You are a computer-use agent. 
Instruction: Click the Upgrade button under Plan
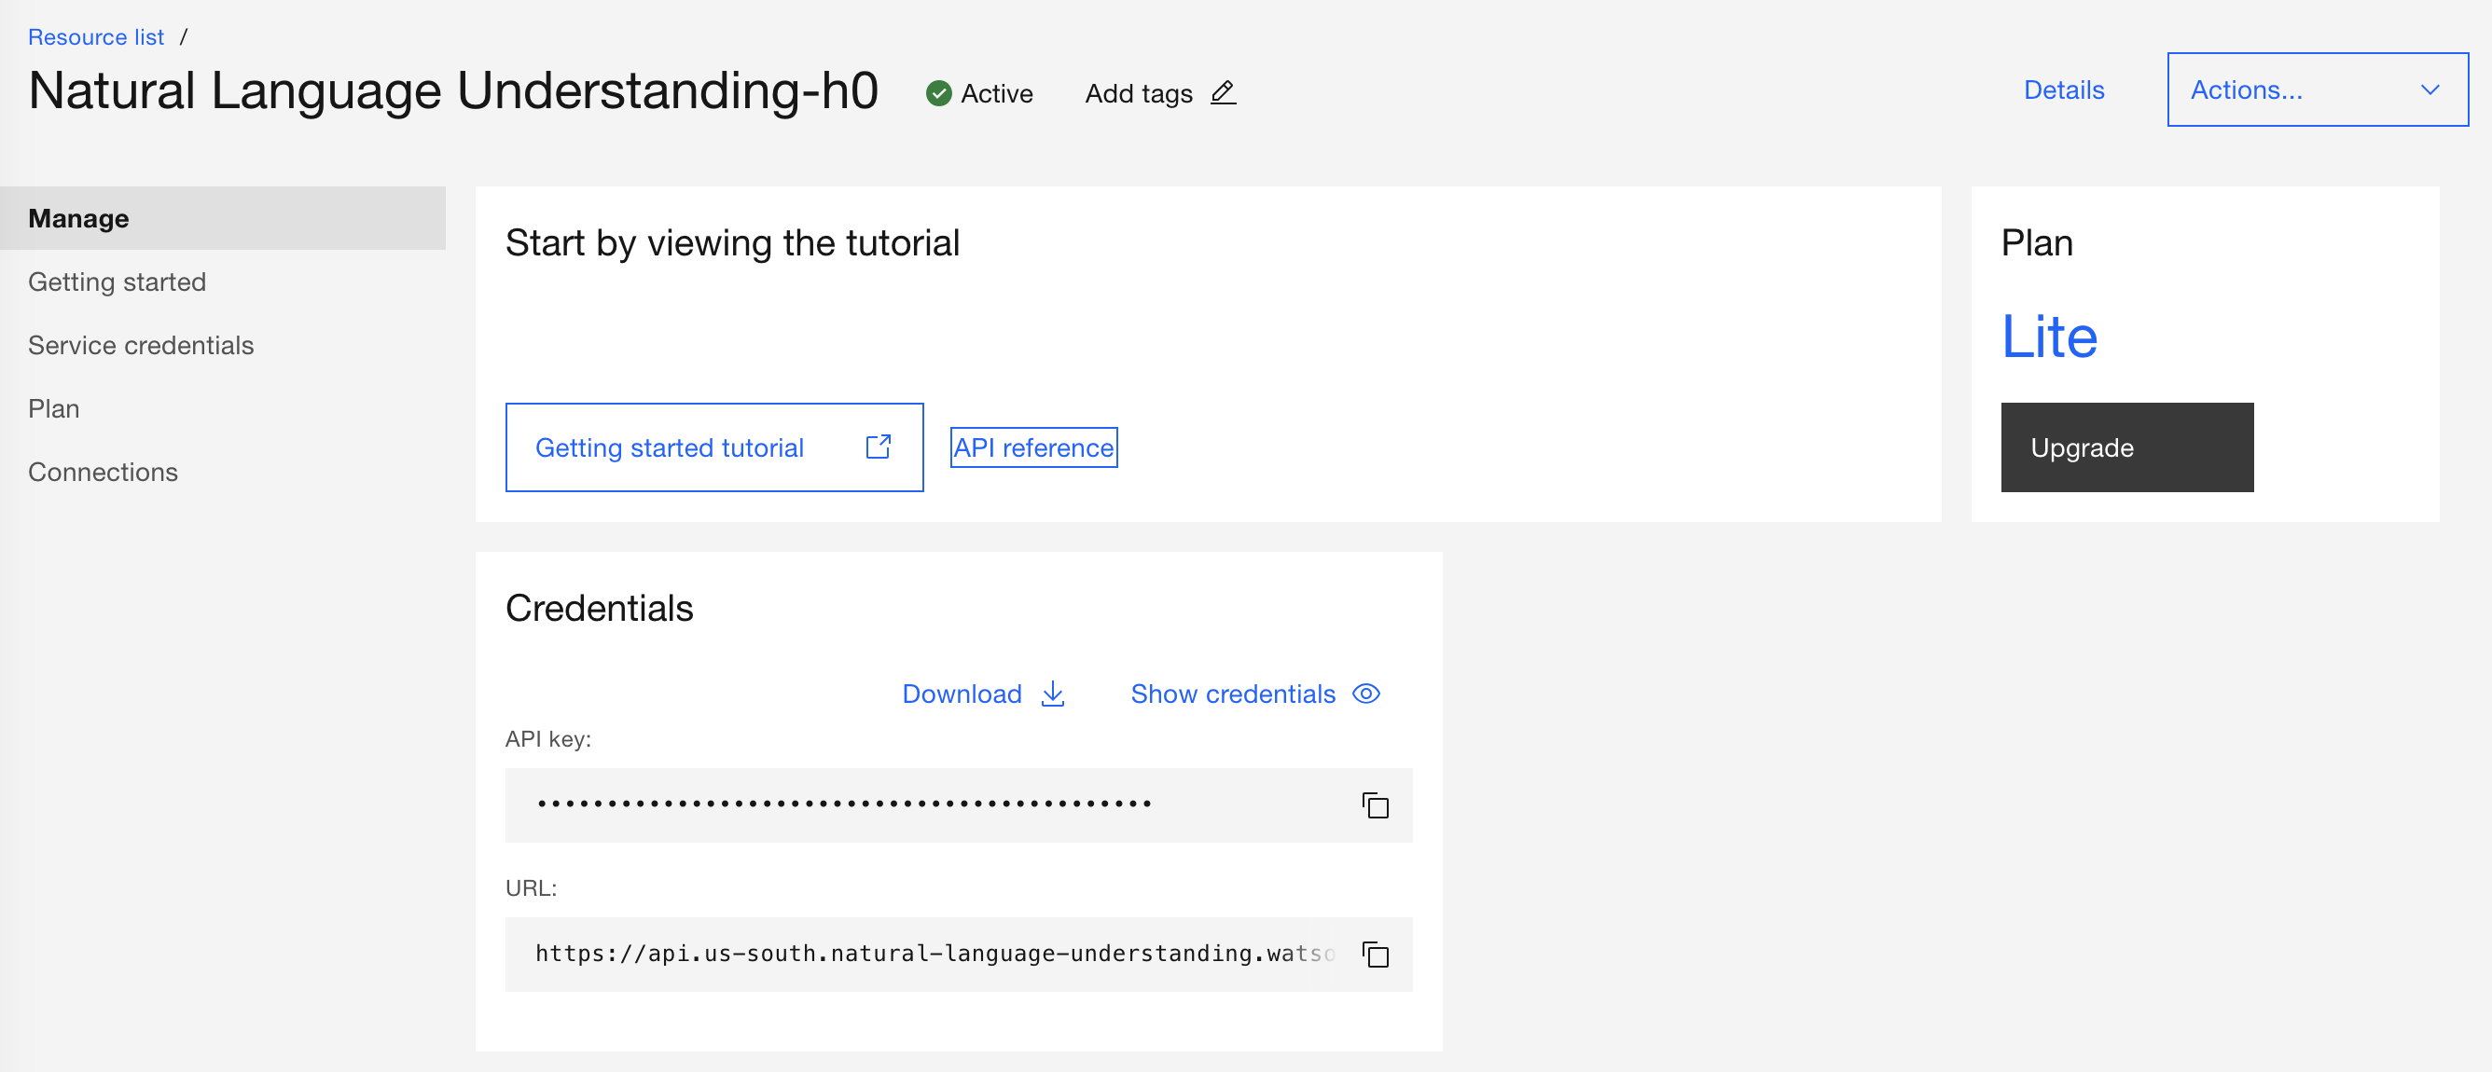2126,447
